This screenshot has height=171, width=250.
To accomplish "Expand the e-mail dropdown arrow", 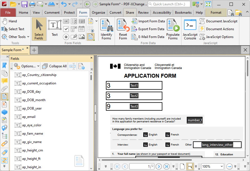I will pyautogui.click(x=46, y=4).
